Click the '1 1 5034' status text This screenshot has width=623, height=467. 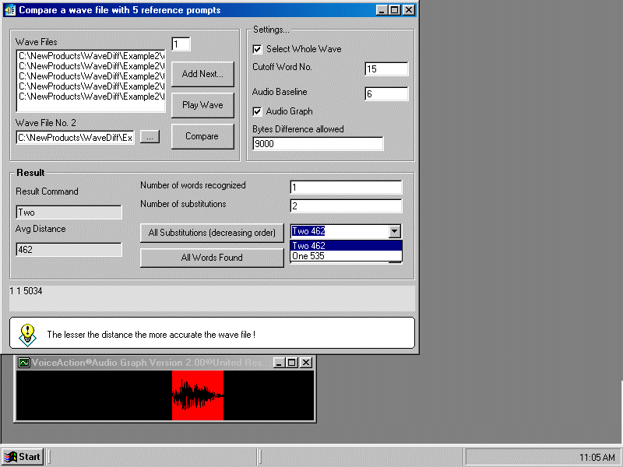(x=26, y=291)
